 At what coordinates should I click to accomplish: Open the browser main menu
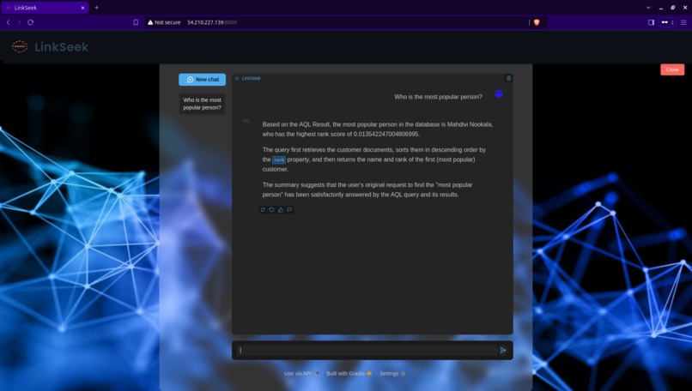pyautogui.click(x=683, y=22)
